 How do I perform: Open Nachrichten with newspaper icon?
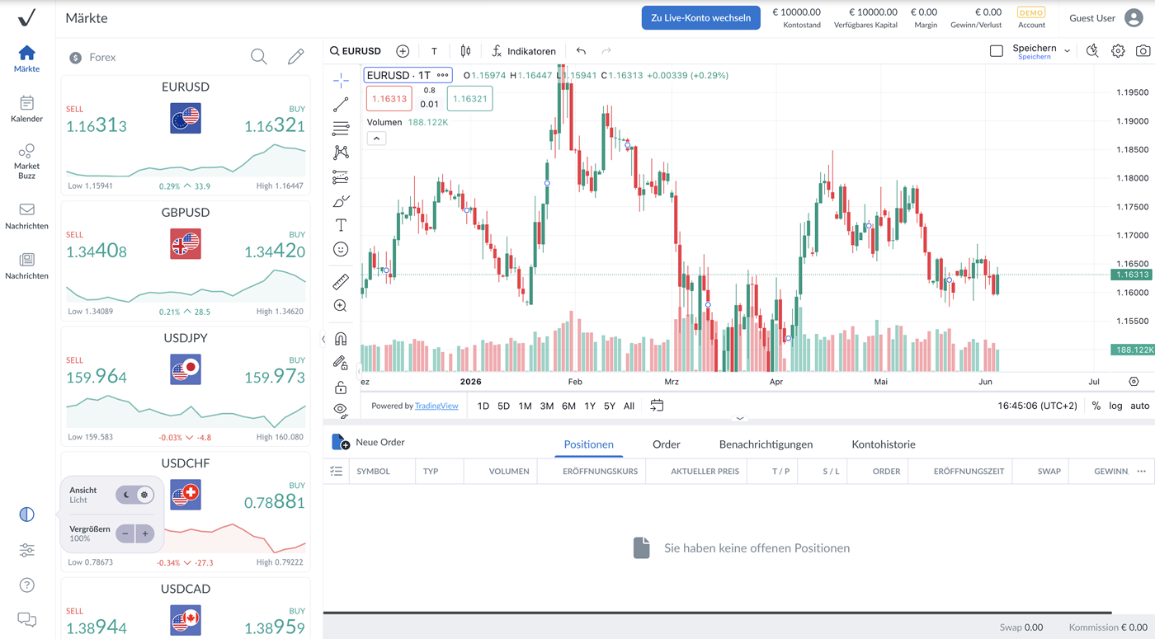point(26,266)
